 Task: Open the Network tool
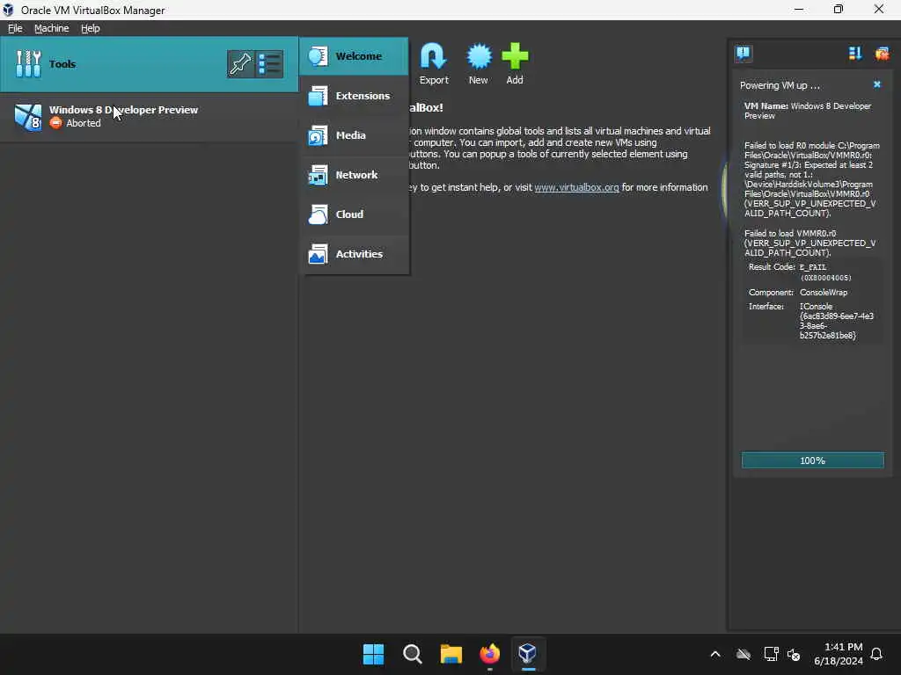pyautogui.click(x=354, y=175)
